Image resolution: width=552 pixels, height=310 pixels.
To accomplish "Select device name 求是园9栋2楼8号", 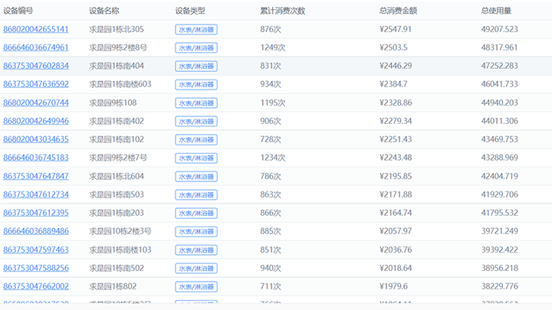I will point(118,47).
